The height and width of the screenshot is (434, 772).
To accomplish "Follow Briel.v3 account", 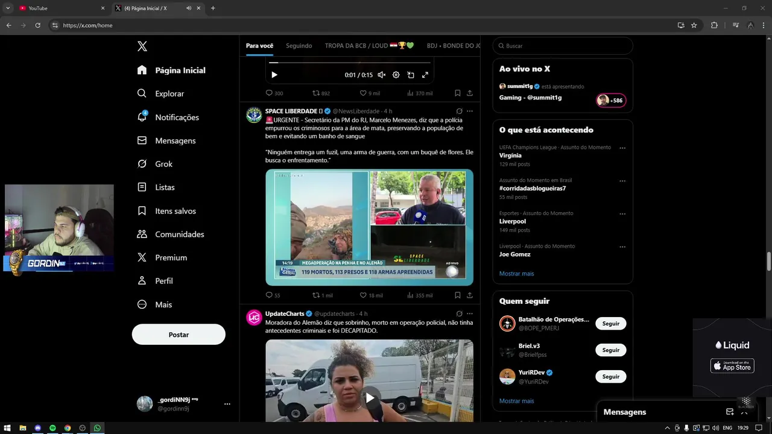I will [611, 350].
